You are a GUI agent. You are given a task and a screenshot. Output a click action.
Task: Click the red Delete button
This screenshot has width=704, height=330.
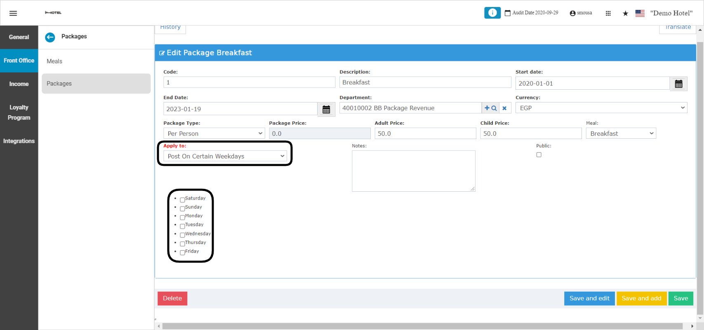pyautogui.click(x=172, y=298)
